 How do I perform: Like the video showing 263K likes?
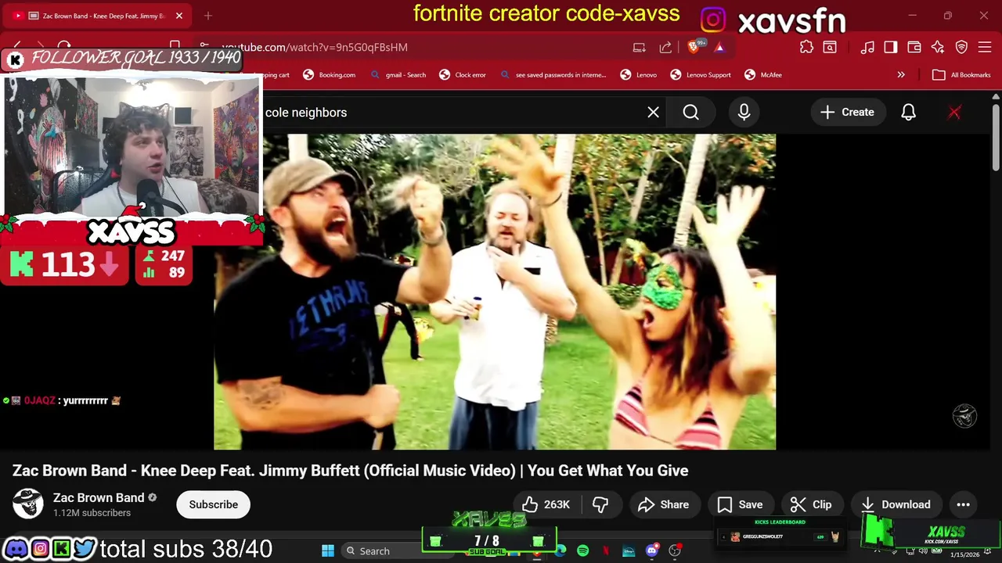[546, 504]
